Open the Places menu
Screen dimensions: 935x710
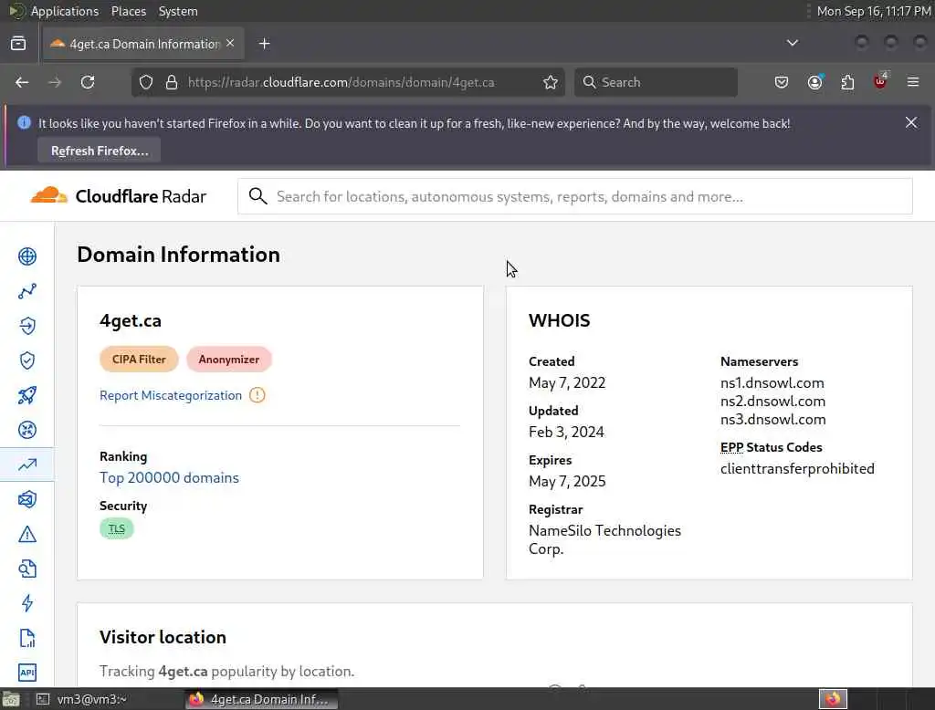pyautogui.click(x=129, y=11)
